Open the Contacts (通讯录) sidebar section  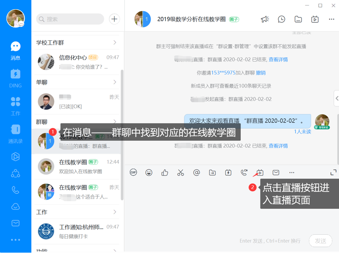click(x=15, y=134)
